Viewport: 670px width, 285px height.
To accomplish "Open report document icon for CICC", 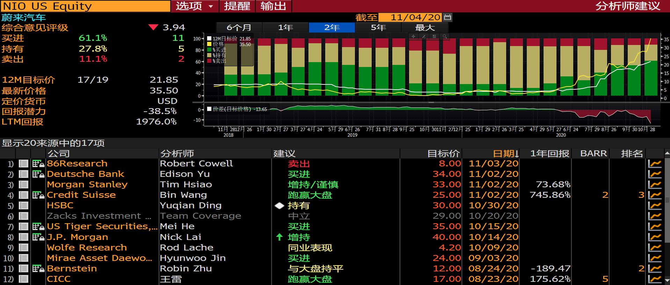I will [x=23, y=279].
